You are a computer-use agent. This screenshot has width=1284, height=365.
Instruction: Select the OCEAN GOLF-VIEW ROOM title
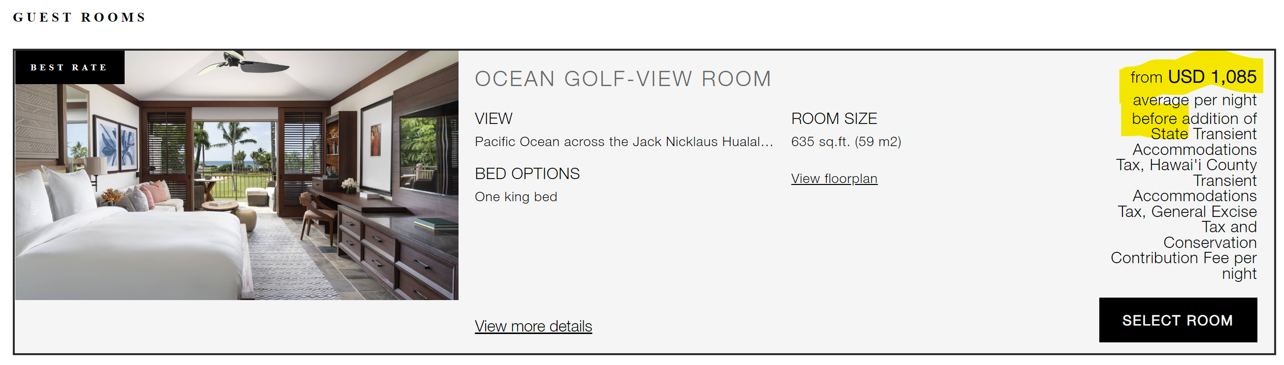(623, 79)
